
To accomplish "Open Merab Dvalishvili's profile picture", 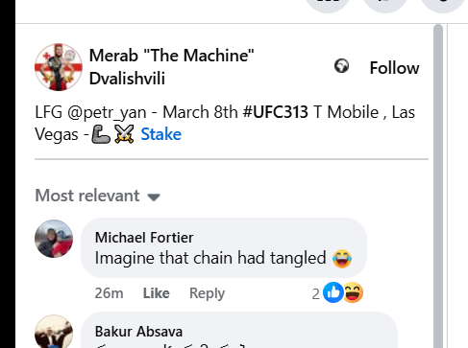I will (x=59, y=67).
